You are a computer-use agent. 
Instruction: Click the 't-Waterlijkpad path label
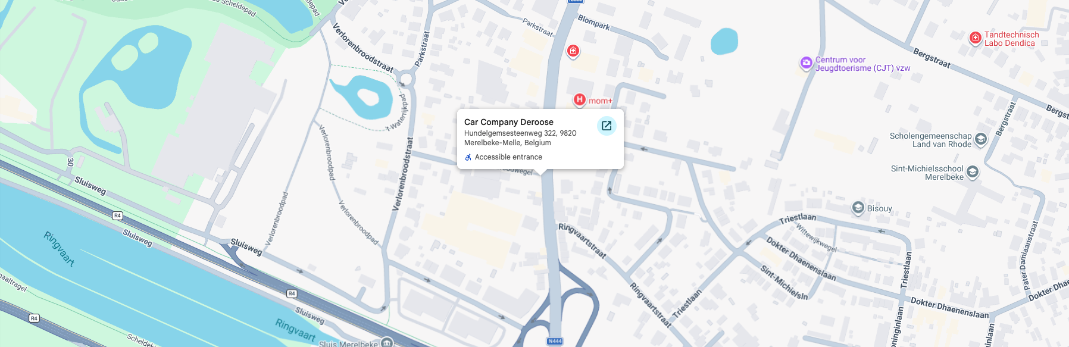pos(398,112)
